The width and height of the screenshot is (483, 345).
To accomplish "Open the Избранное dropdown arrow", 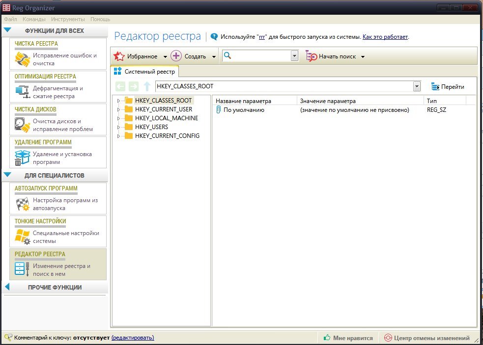I will 165,56.
